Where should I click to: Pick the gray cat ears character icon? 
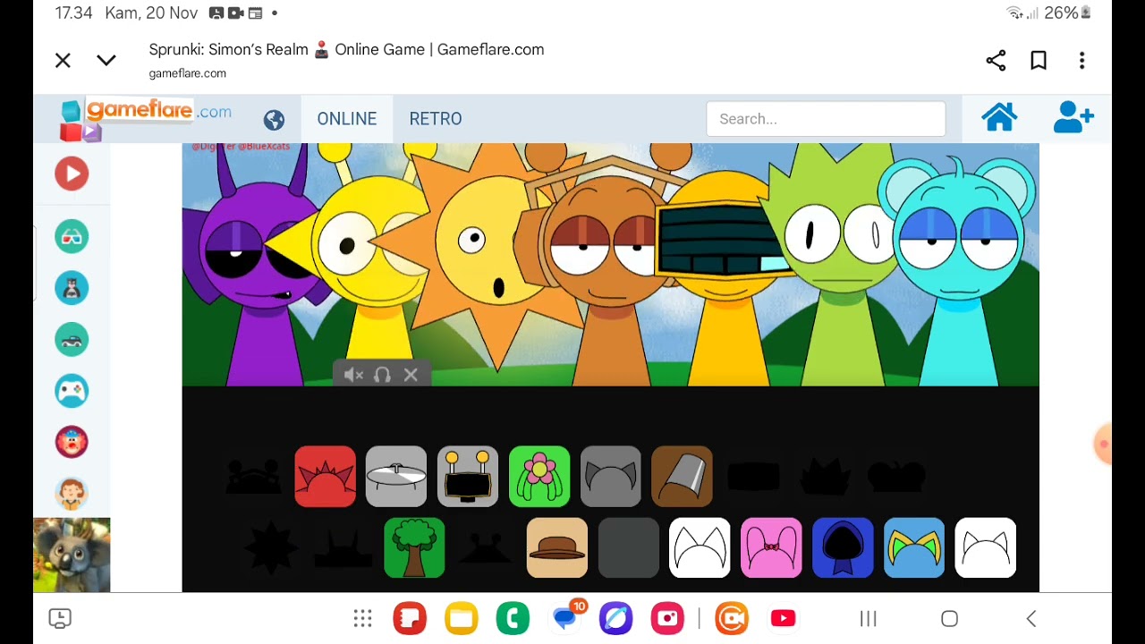coord(611,477)
